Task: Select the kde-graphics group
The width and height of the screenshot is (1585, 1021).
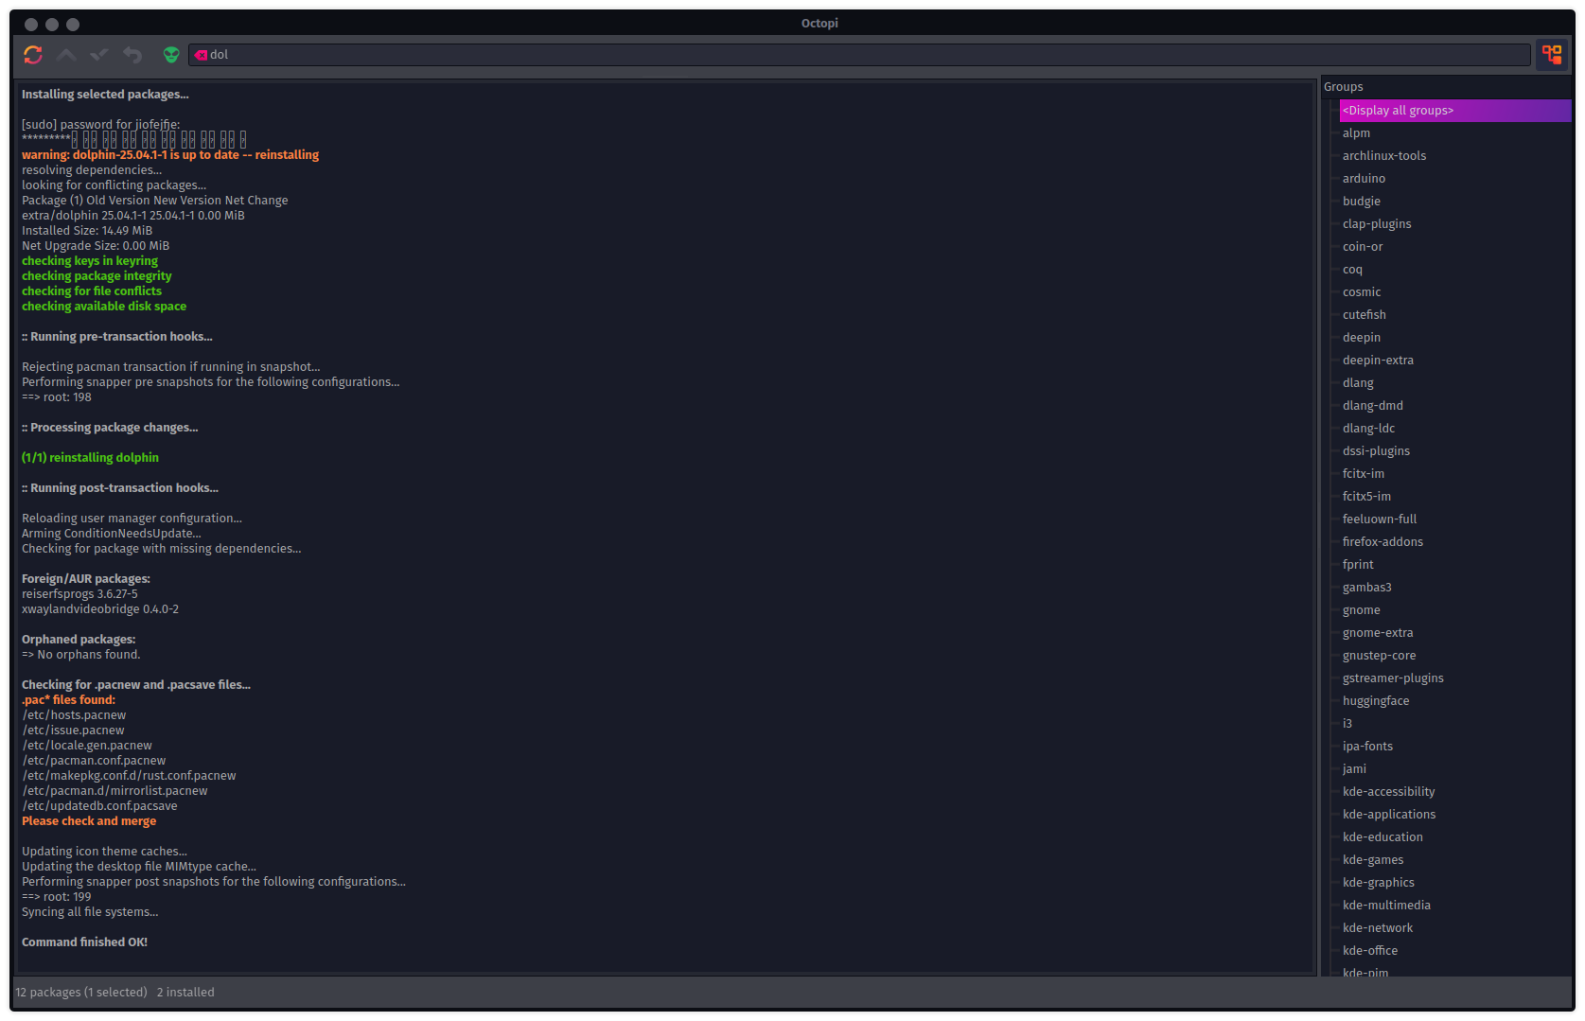Action: (1455, 883)
